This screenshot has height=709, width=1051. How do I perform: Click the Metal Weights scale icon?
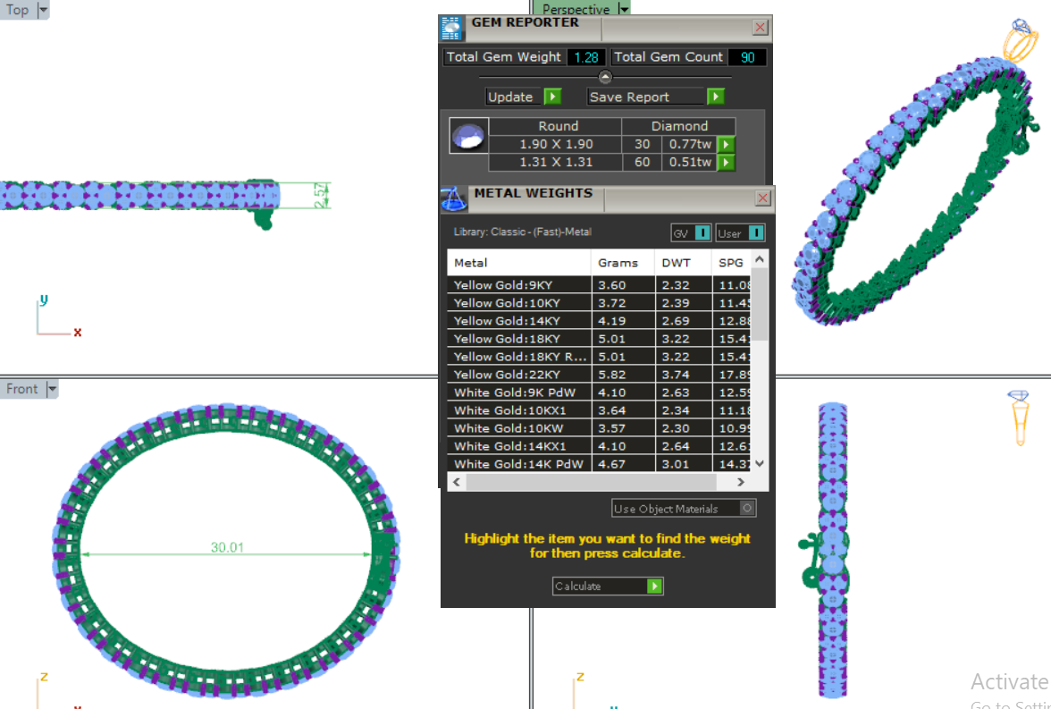tap(454, 198)
